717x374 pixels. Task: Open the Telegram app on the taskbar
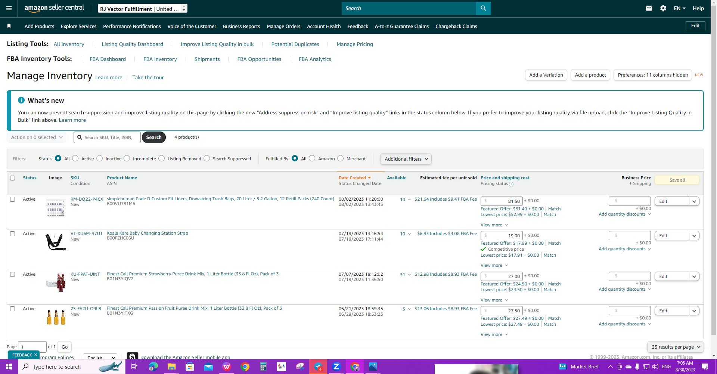click(318, 367)
